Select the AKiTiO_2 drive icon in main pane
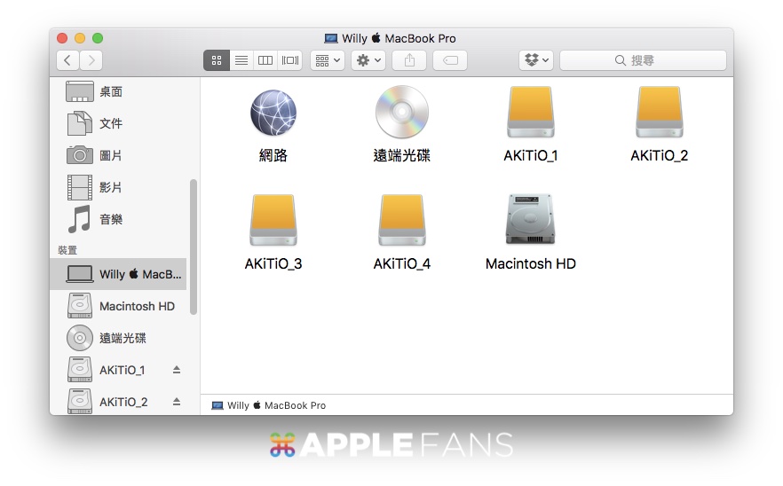Screen dimensions: 783x486 coord(659,112)
